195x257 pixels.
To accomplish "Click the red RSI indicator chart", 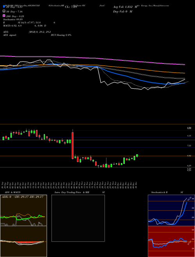I will point(171,241).
